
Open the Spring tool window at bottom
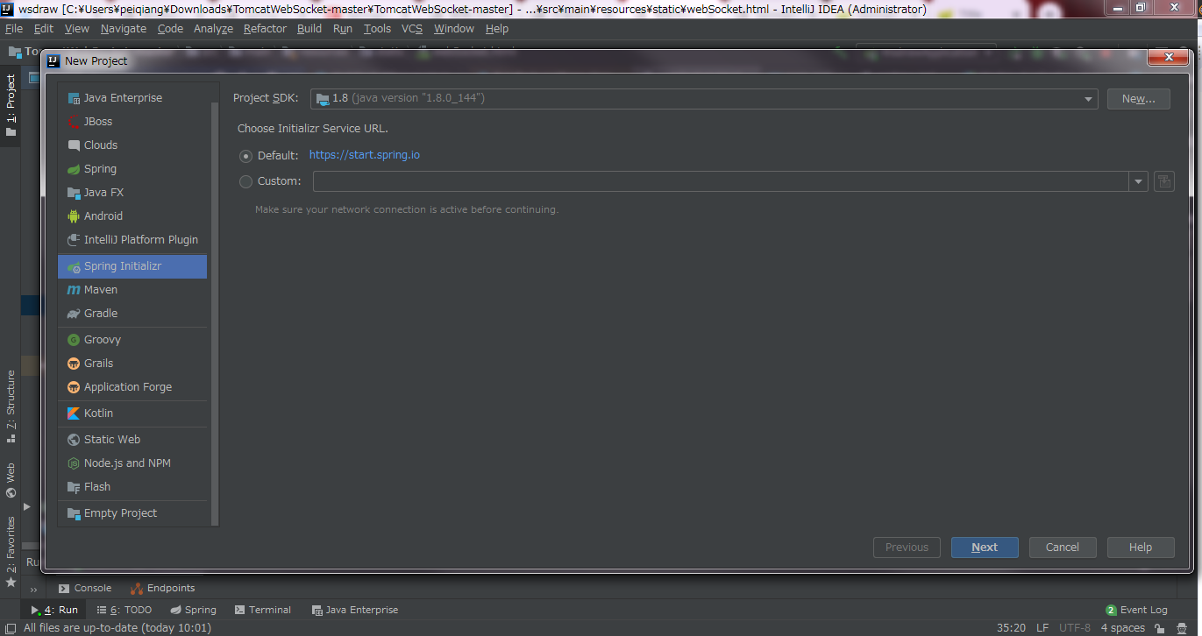193,610
